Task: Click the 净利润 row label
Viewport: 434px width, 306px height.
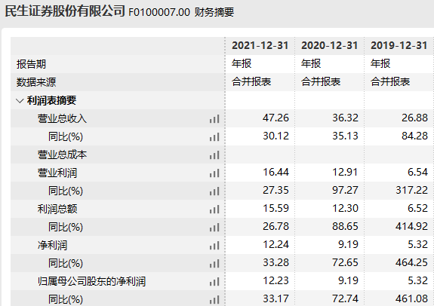Action: click(52, 245)
